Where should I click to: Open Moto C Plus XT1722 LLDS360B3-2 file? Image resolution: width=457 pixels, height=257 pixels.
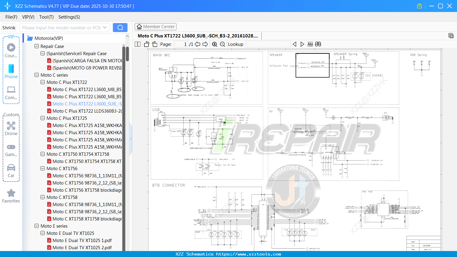pyautogui.click(x=87, y=111)
